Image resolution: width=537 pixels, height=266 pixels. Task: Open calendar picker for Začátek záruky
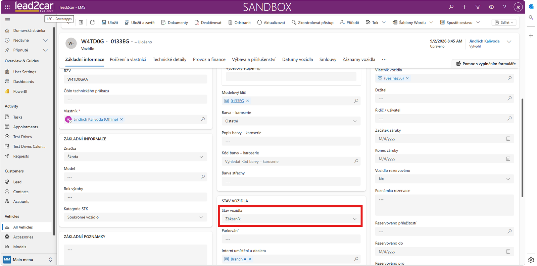click(x=508, y=139)
